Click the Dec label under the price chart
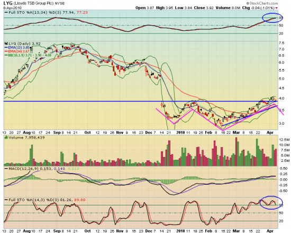291x233 pixels. coord(149,133)
